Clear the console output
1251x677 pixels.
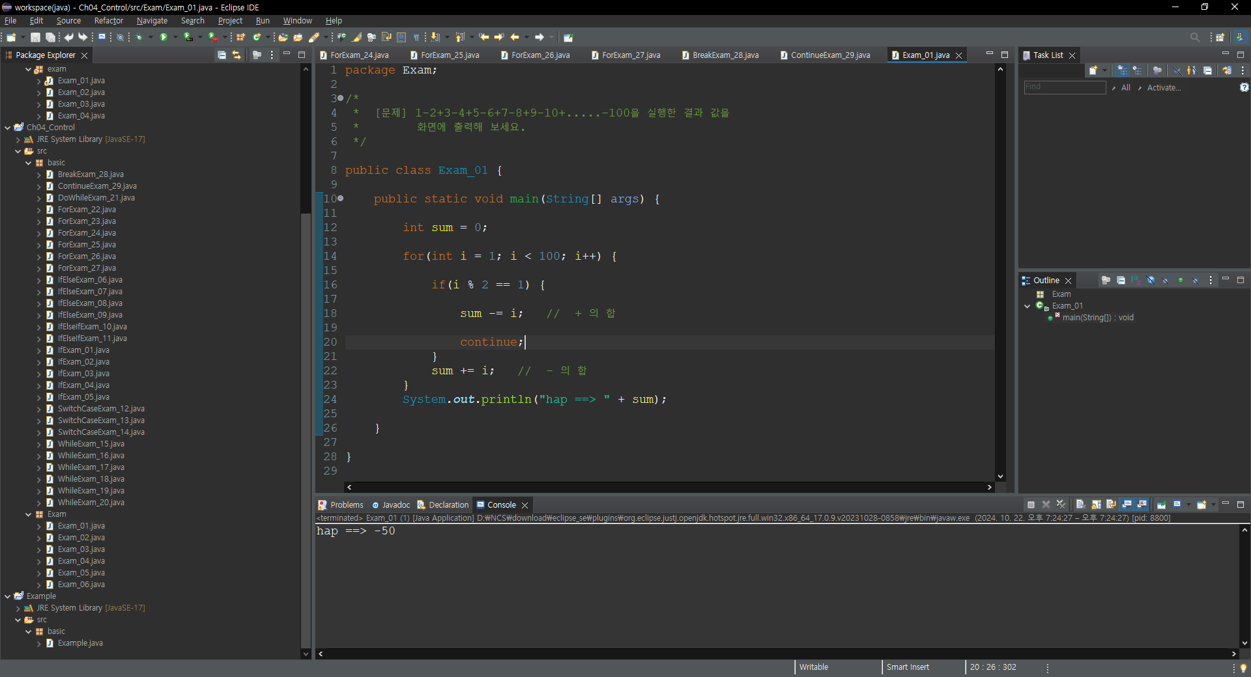coord(1080,504)
